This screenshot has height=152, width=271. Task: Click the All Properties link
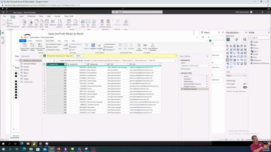tap(185, 69)
